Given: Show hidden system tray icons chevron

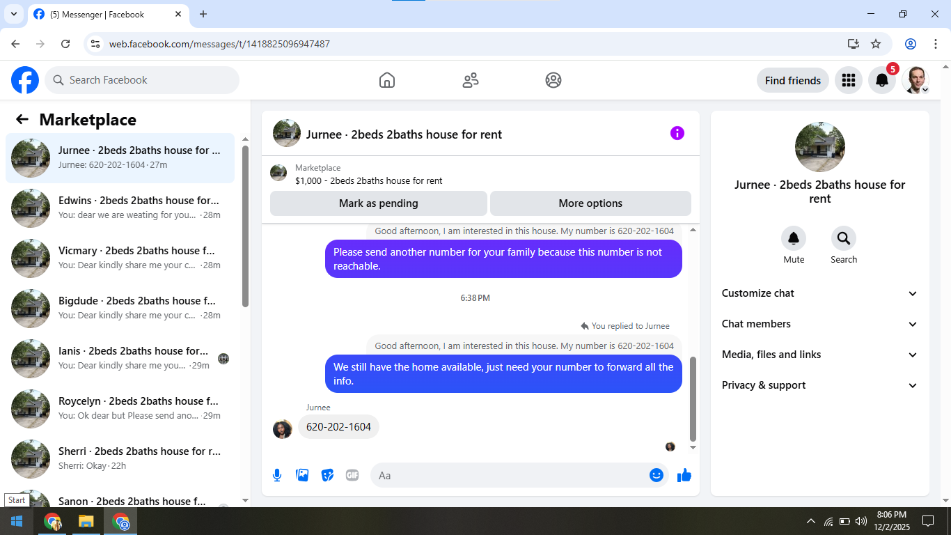Looking at the screenshot, I should tap(811, 521).
